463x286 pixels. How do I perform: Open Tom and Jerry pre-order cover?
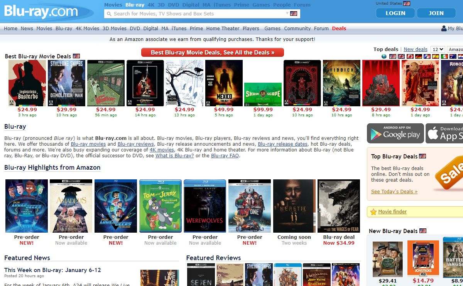coord(160,206)
